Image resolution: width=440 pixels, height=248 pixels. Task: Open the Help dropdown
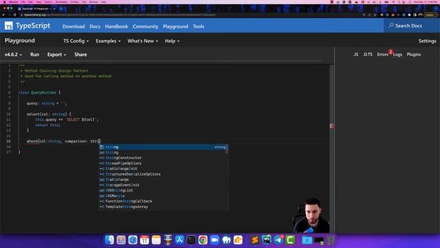[172, 41]
